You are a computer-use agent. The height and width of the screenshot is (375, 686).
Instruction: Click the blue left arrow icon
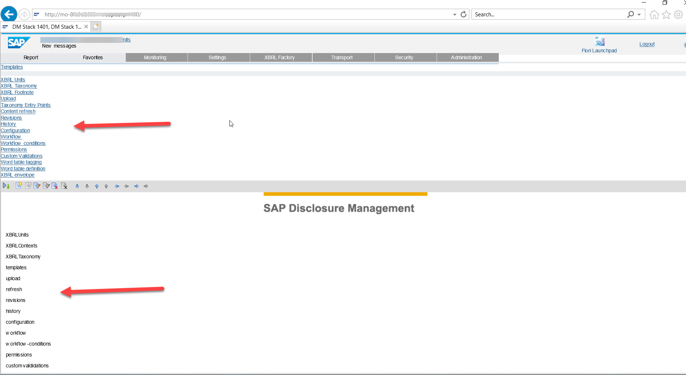[x=117, y=186]
